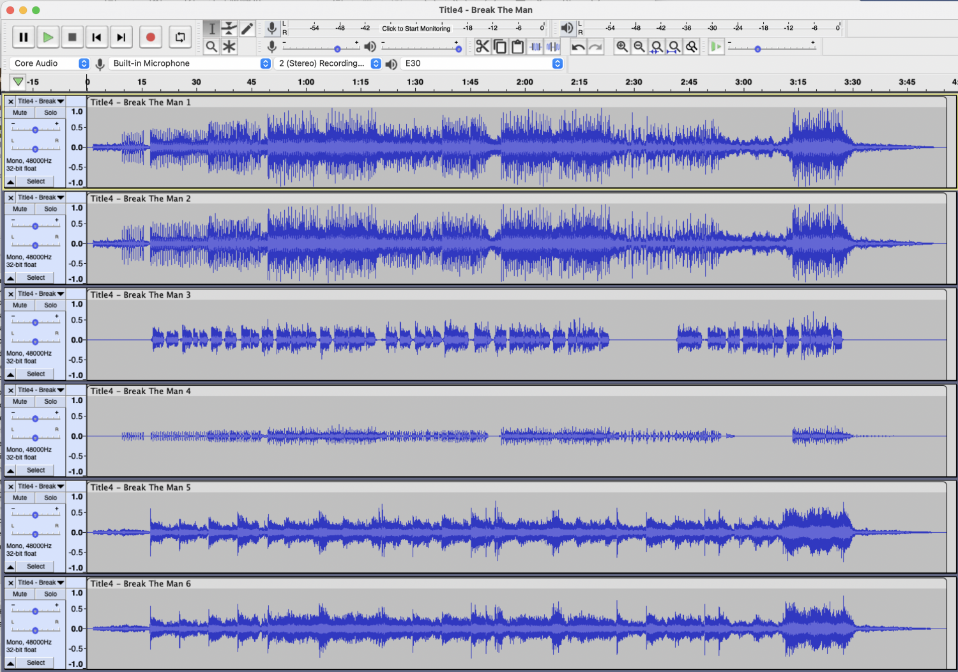
Task: Zoom in with the plus magnifier
Action: click(x=621, y=47)
